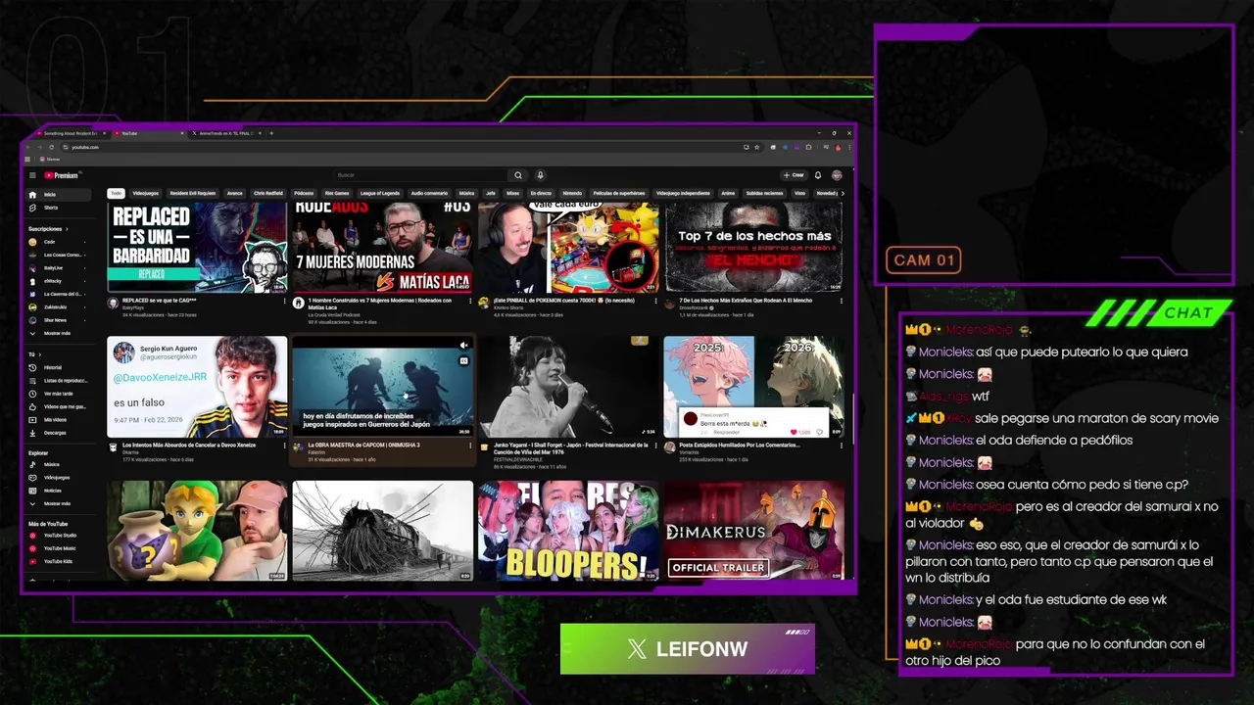Open options for Pinball de Pokemon video
The image size is (1254, 705).
(655, 302)
